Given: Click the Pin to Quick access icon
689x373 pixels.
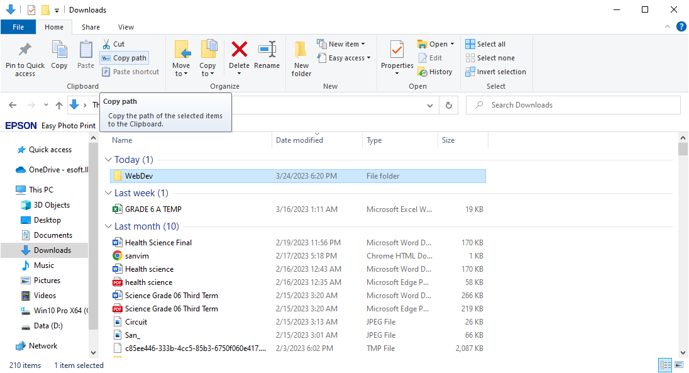Looking at the screenshot, I should click(x=25, y=50).
